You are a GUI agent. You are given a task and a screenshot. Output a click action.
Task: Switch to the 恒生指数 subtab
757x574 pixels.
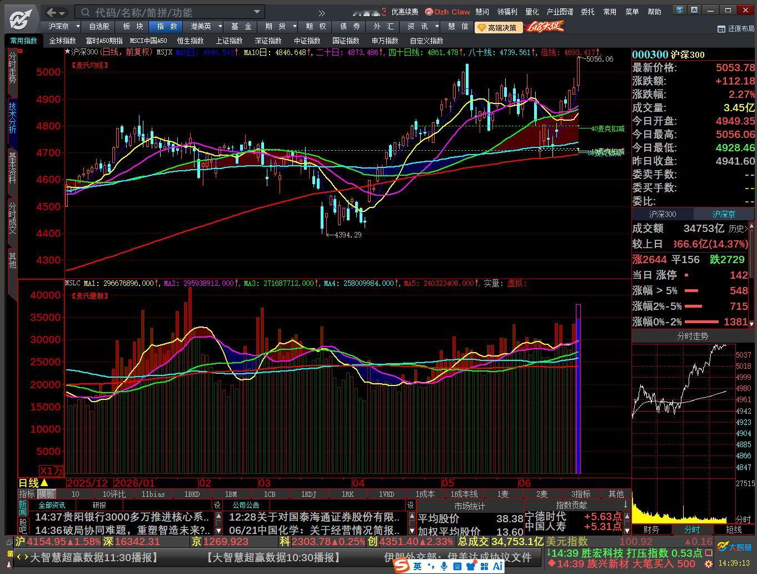pyautogui.click(x=190, y=41)
